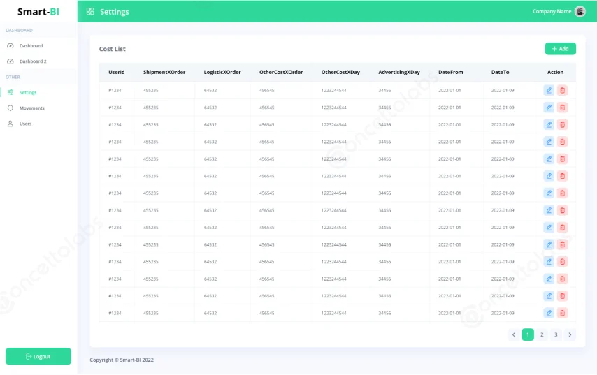The image size is (597, 375).
Task: Go to next page with right chevron
Action: tap(570, 334)
